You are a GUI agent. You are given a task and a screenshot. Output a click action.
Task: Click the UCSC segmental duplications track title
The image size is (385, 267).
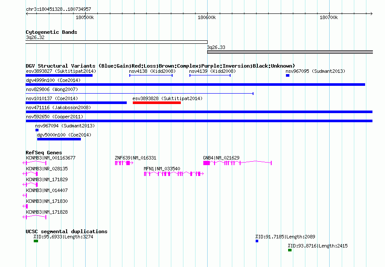67,231
